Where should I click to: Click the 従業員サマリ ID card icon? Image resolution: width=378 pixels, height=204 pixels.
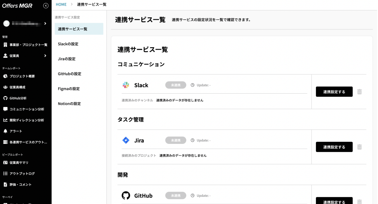coord(5,163)
